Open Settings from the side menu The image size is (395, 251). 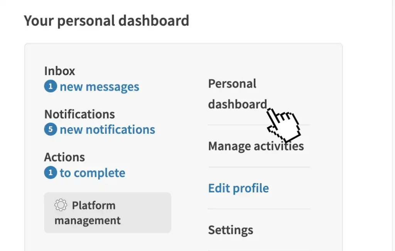coord(231,230)
